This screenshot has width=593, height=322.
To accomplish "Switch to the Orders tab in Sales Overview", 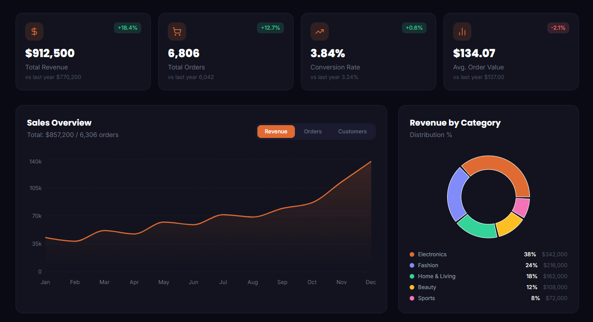I will [x=313, y=132].
